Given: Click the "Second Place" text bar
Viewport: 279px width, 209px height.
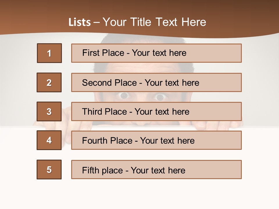Looking at the screenshot, I should (156, 82).
